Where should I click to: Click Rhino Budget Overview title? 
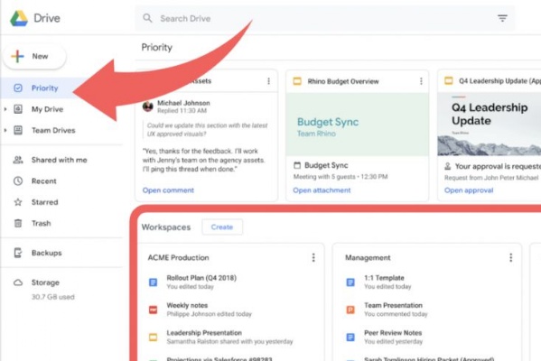(343, 81)
